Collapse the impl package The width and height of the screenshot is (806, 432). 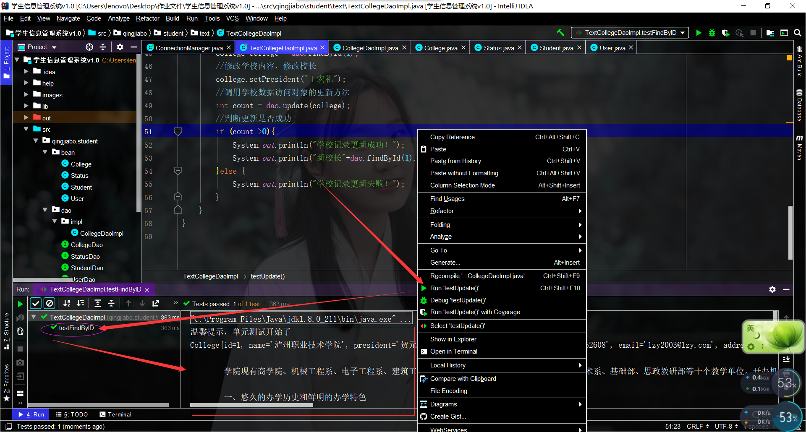tap(55, 221)
